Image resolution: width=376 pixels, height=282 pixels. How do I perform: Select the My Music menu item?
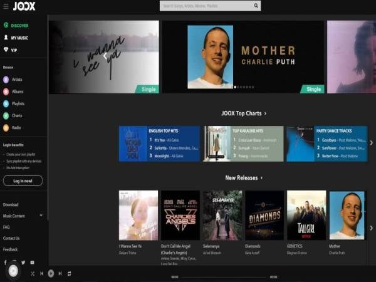pos(19,38)
